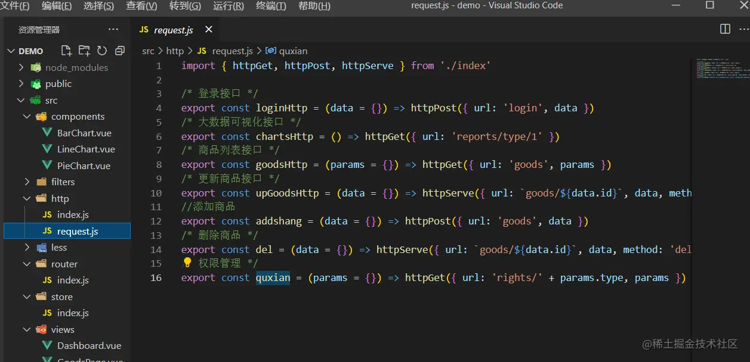This screenshot has height=362, width=750.
Task: Collapse the components folder
Action: tap(27, 117)
